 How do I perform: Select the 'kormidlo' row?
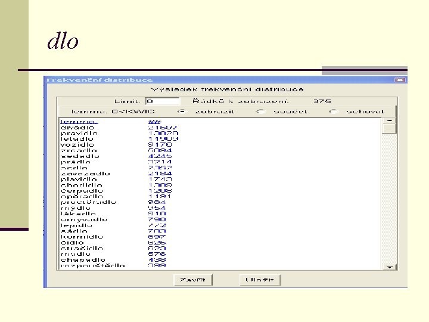pyautogui.click(x=113, y=237)
